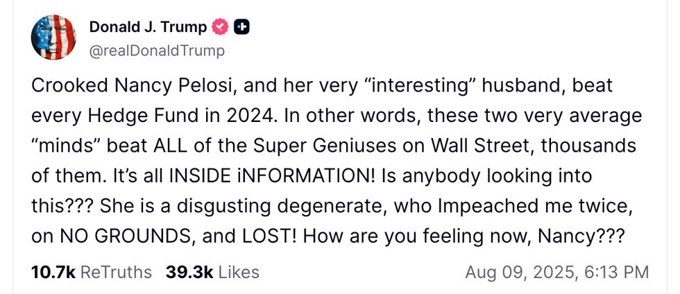Open the flag-painted profile avatar
680x294 pixels.
(x=53, y=37)
